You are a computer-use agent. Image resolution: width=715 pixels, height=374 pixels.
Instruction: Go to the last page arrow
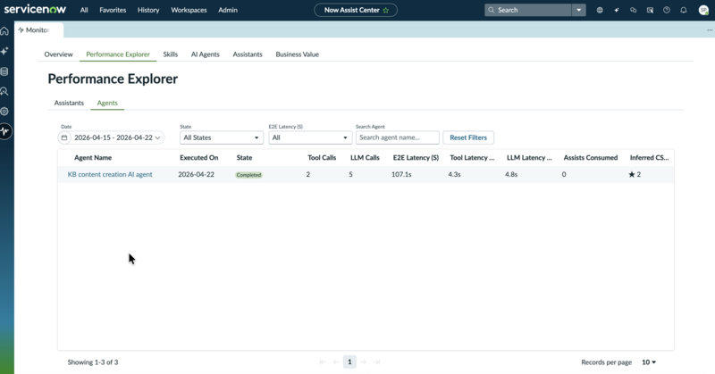click(376, 362)
